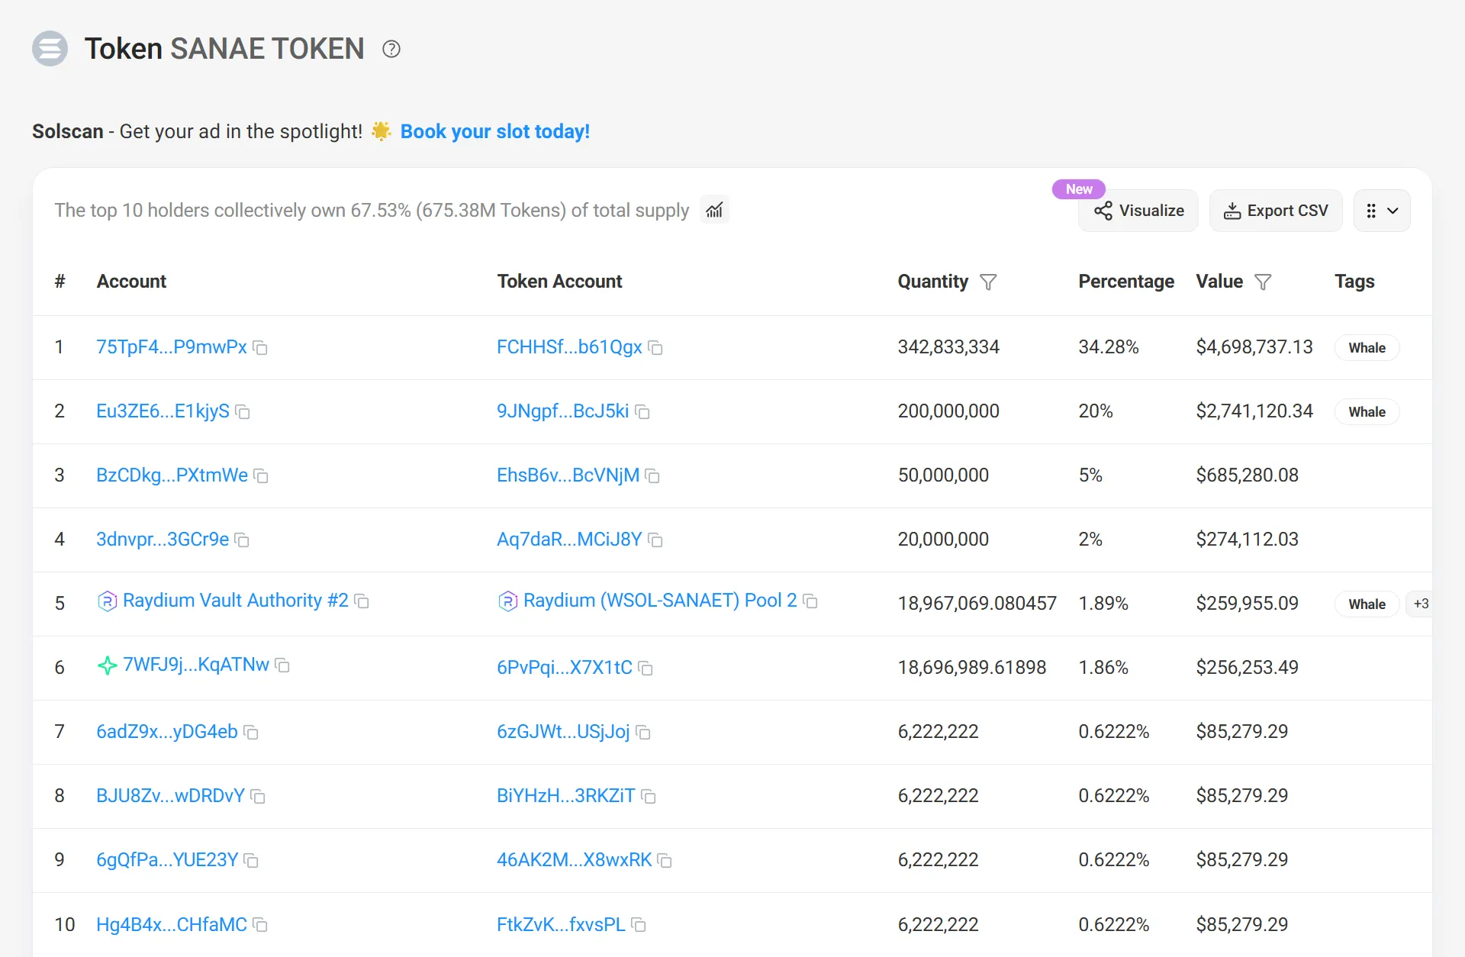Copy Raydium (WSOL-SANAET) Pool 2 address
This screenshot has width=1465, height=957.
click(x=810, y=601)
